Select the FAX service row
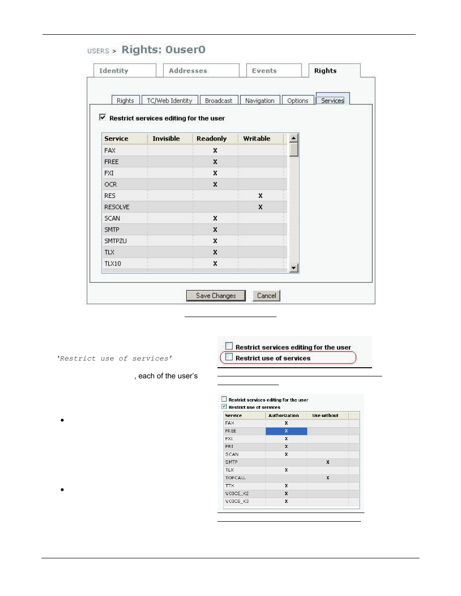This screenshot has width=461, height=596. [195, 151]
